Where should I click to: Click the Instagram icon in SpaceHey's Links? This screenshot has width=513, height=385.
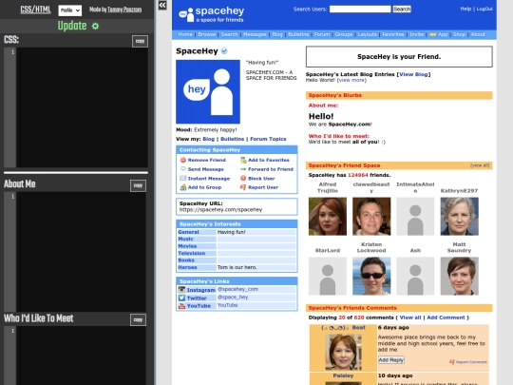point(181,290)
